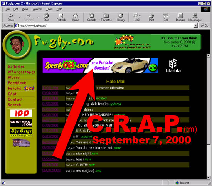Screen dimensions: 212x186
Task: Open date link for Hi updated message
Action: pyautogui.click(x=50, y=136)
